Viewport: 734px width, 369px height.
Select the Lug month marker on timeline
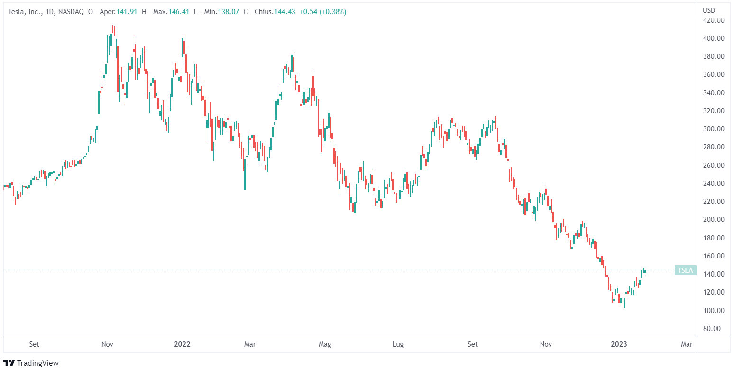pos(398,344)
